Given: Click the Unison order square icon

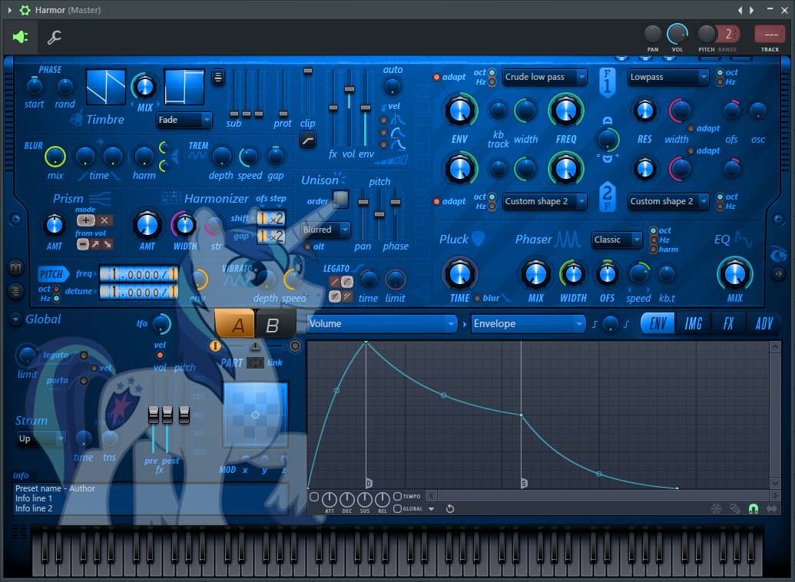Looking at the screenshot, I should tap(340, 199).
